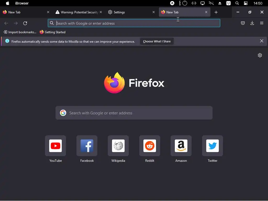Reload the current page
Image resolution: width=268 pixels, height=201 pixels.
coord(25,23)
